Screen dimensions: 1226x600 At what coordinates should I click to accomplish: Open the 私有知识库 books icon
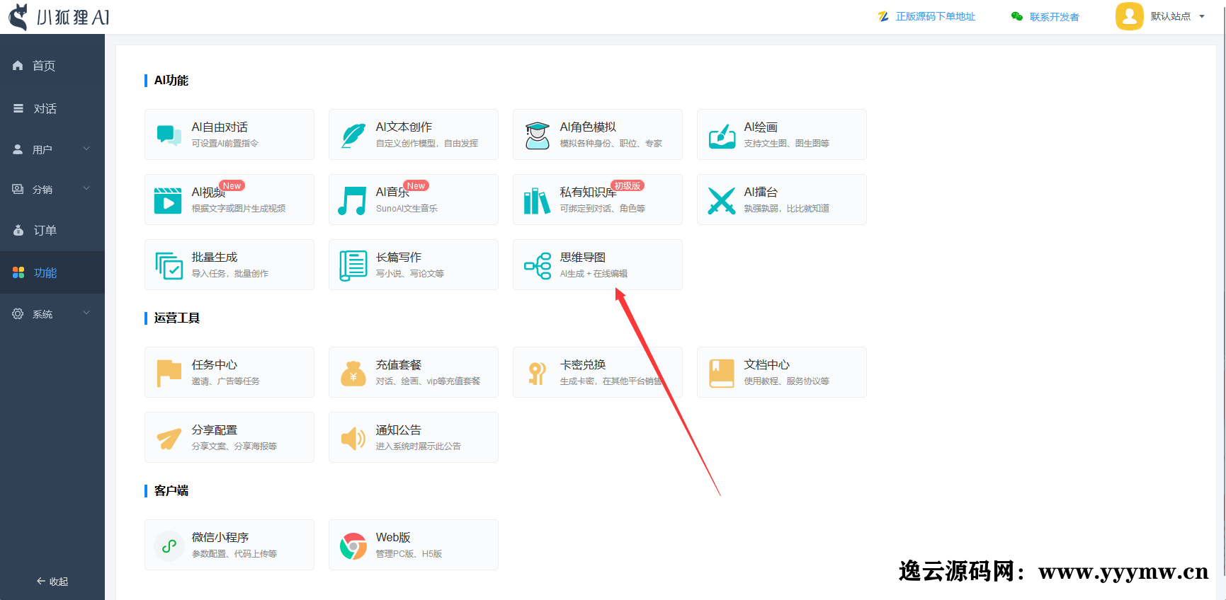click(537, 201)
